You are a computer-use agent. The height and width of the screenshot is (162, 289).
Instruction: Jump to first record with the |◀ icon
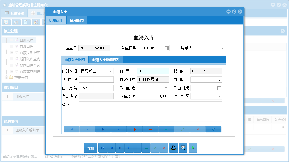pyautogui.click(x=71, y=129)
